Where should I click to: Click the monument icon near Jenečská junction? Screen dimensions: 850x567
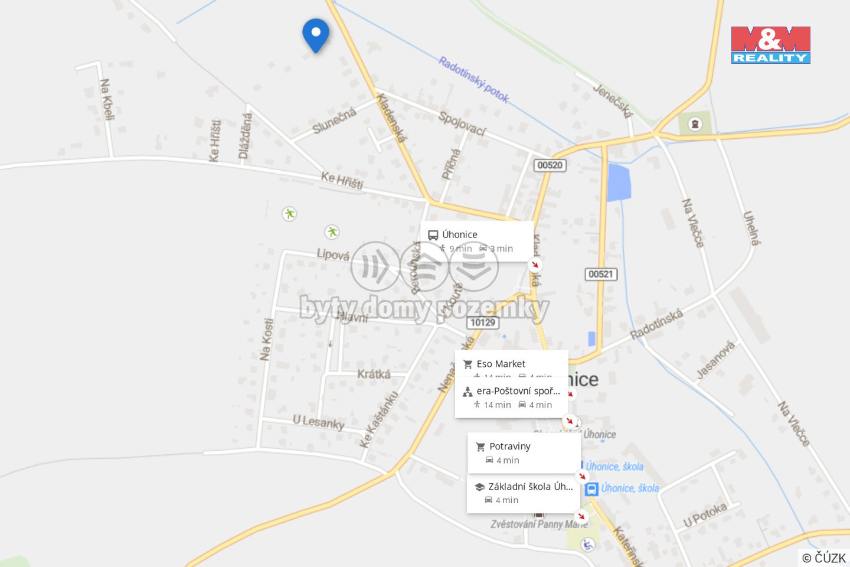pyautogui.click(x=695, y=124)
